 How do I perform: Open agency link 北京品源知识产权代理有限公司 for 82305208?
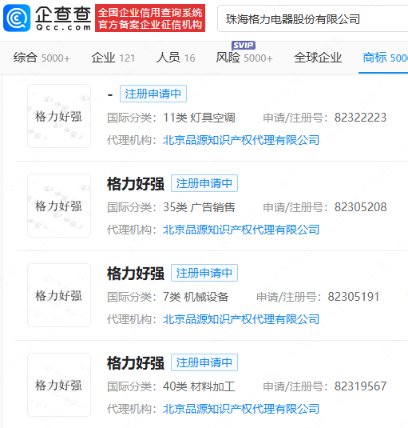[241, 230]
